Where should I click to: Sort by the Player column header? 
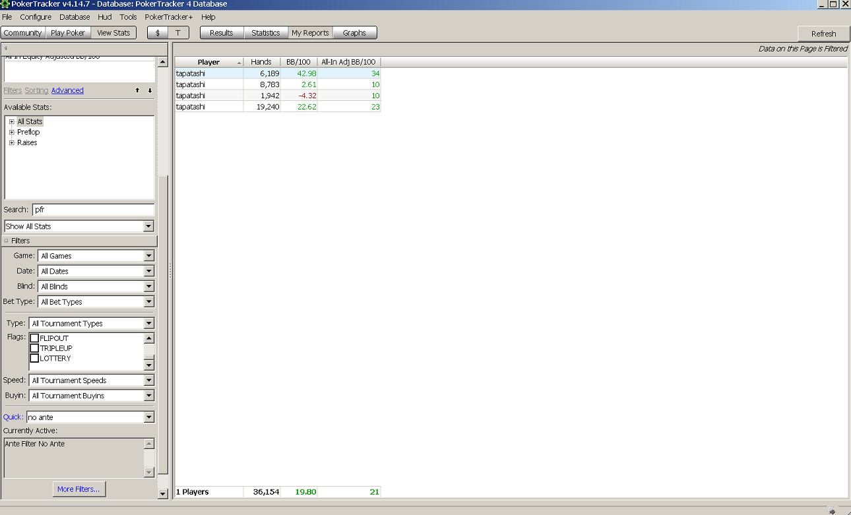click(209, 62)
